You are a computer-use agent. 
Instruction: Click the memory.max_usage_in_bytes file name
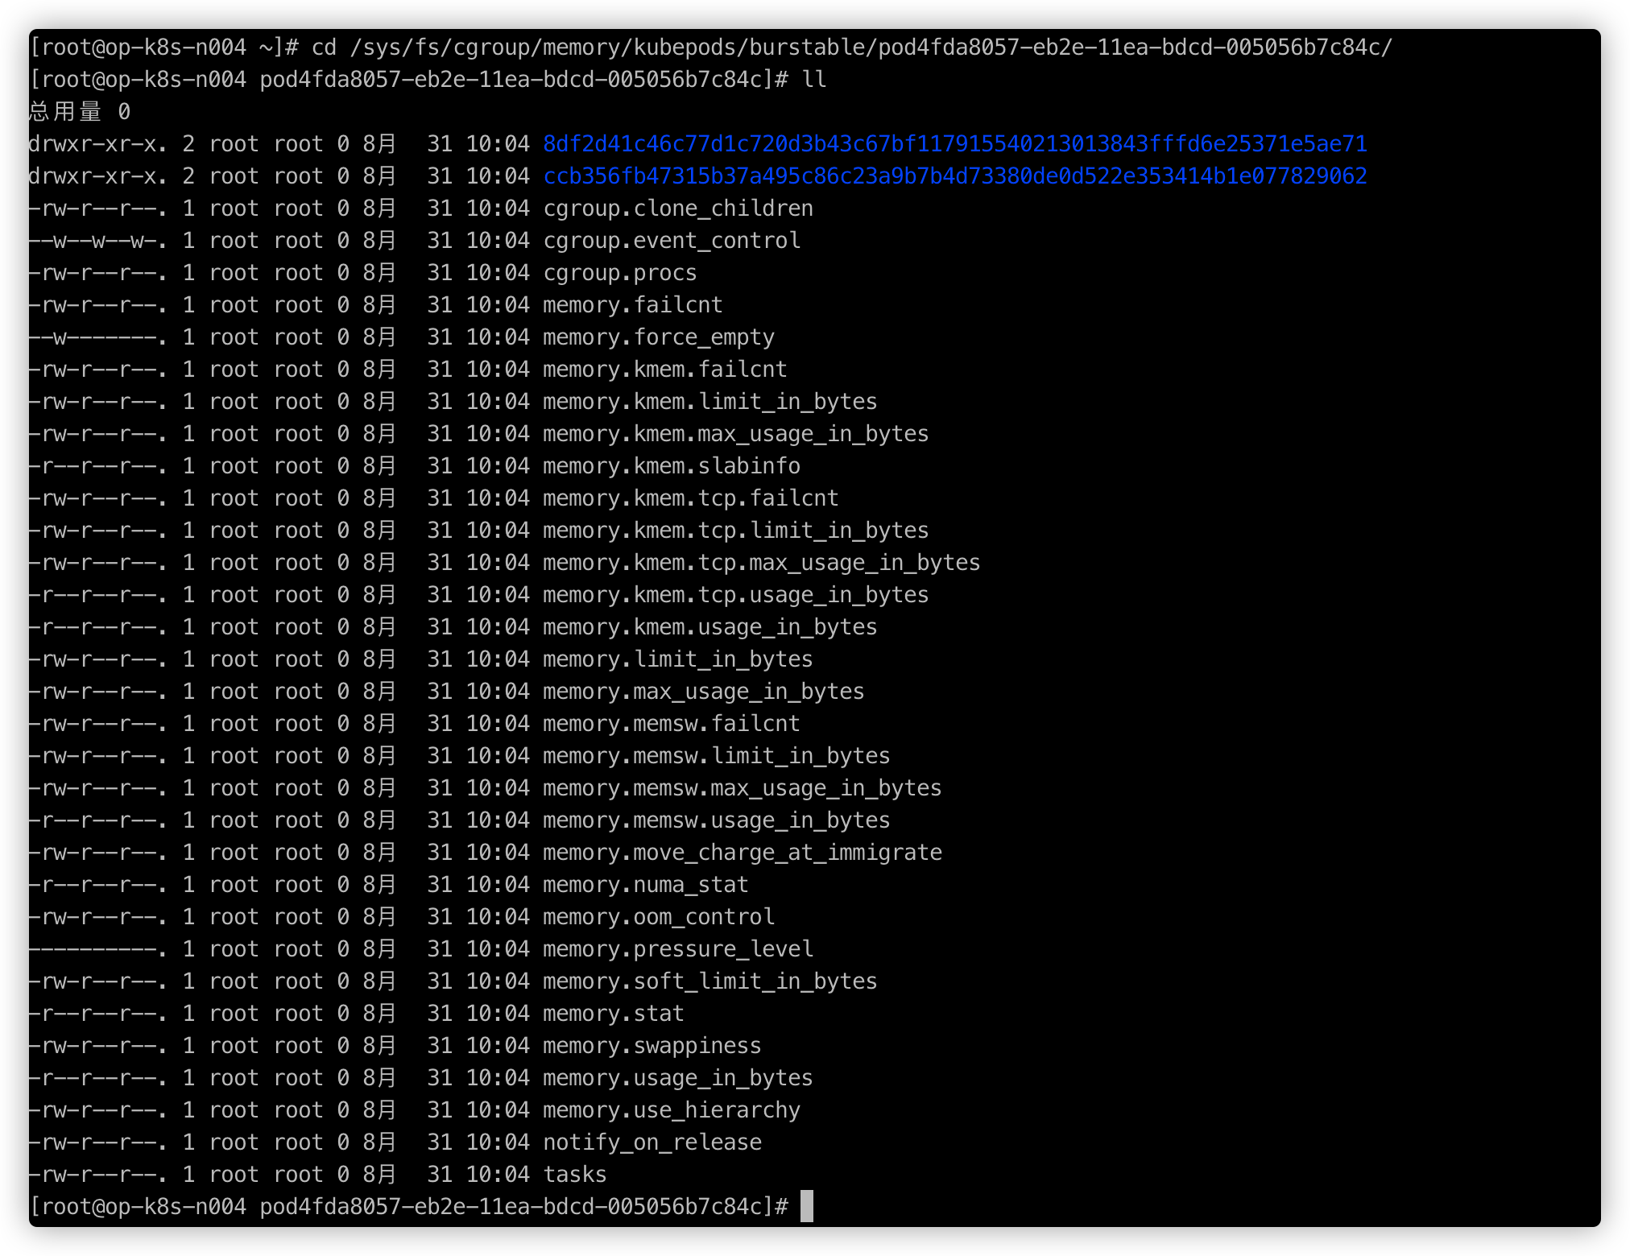[x=703, y=692]
